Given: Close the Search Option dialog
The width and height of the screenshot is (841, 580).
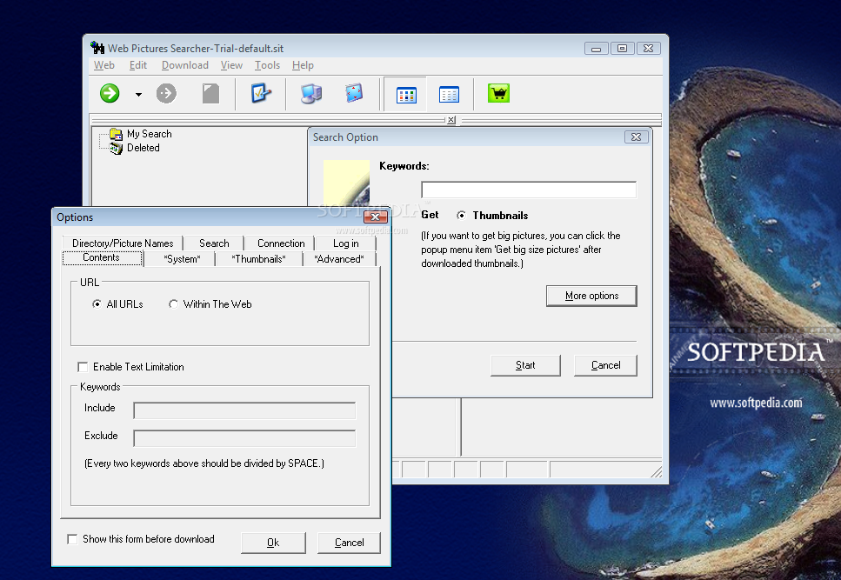Looking at the screenshot, I should coord(636,137).
